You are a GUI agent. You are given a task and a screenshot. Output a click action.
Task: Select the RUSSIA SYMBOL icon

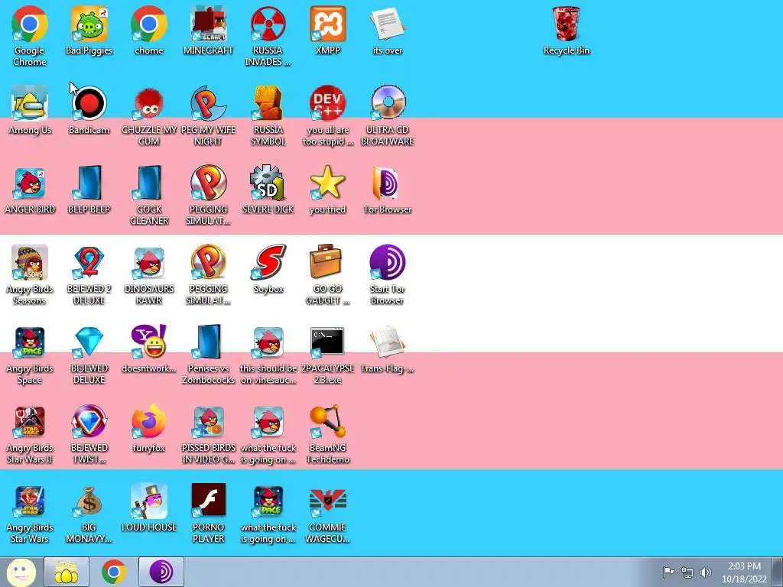(x=268, y=115)
